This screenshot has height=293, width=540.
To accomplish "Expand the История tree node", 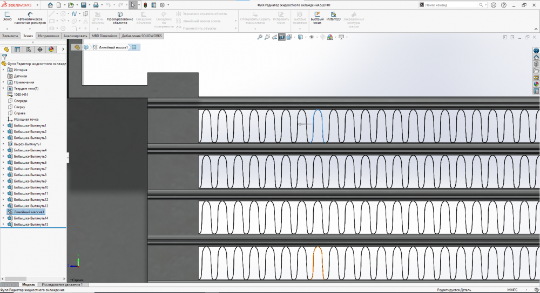I will [4, 70].
